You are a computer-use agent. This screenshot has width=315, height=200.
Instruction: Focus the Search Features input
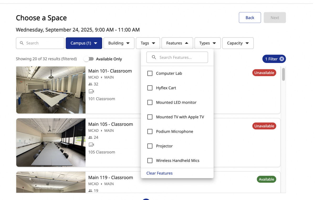point(177,57)
